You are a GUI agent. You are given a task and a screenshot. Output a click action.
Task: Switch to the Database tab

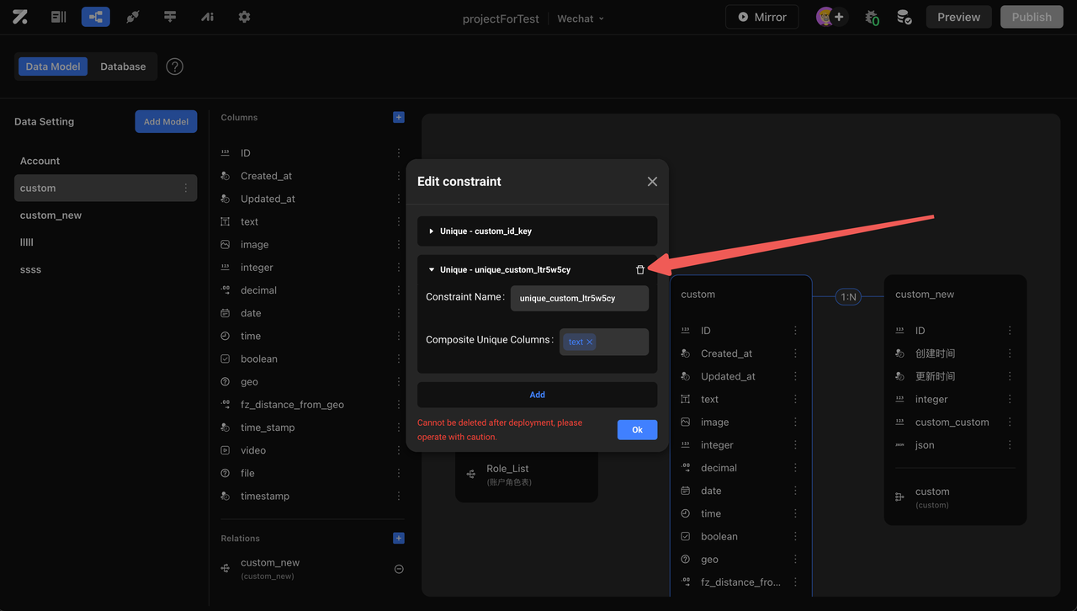(123, 66)
